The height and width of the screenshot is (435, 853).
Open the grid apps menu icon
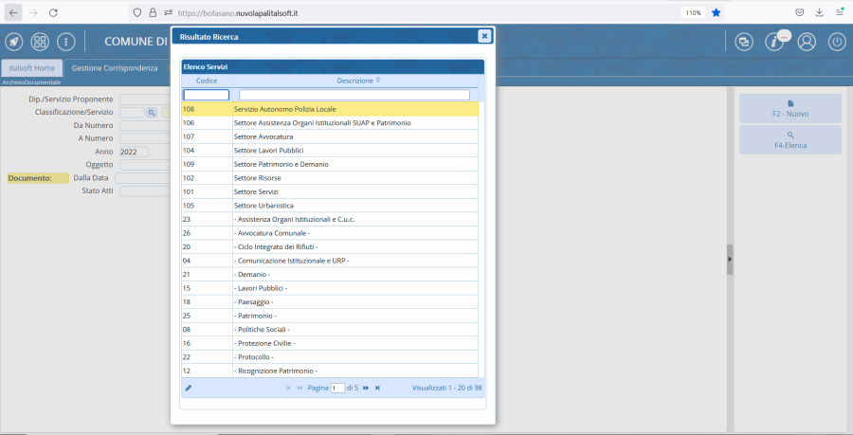40,42
